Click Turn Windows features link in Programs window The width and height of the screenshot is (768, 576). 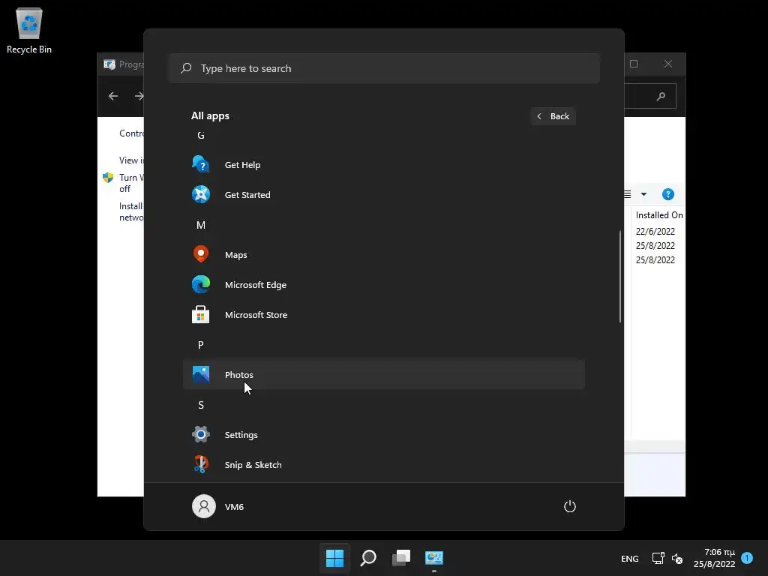point(131,183)
